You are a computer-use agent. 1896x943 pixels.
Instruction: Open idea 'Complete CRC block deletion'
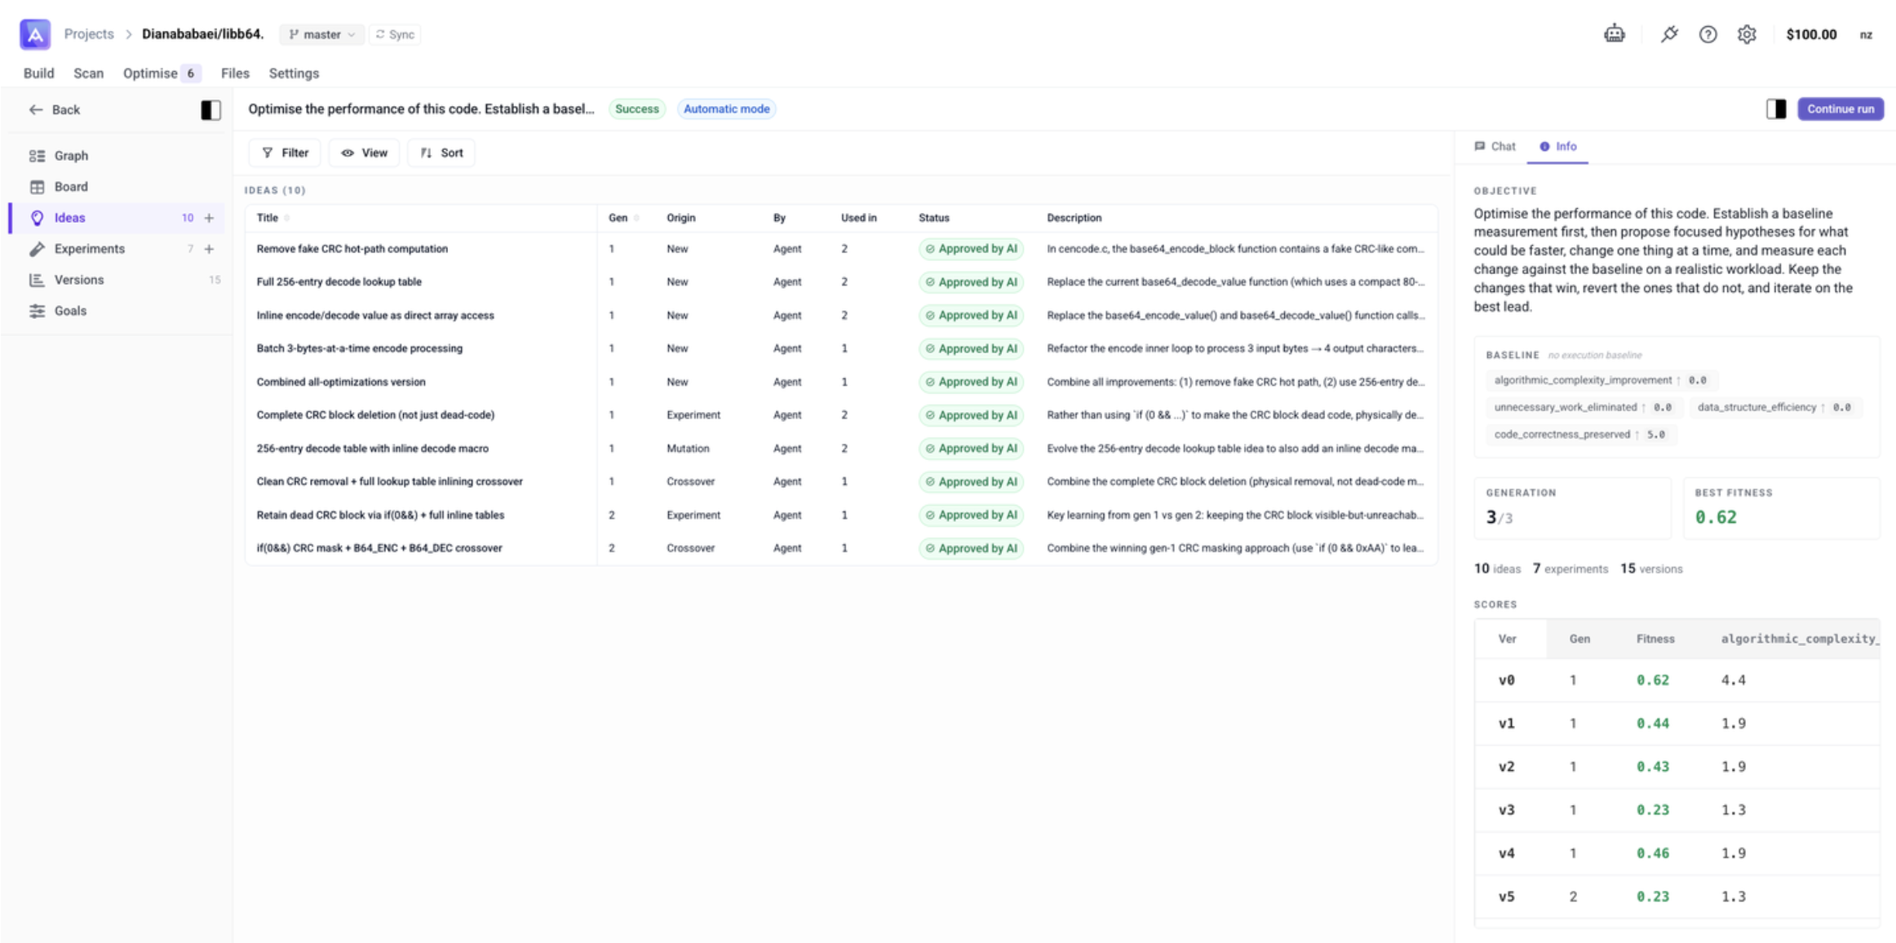pyautogui.click(x=375, y=414)
